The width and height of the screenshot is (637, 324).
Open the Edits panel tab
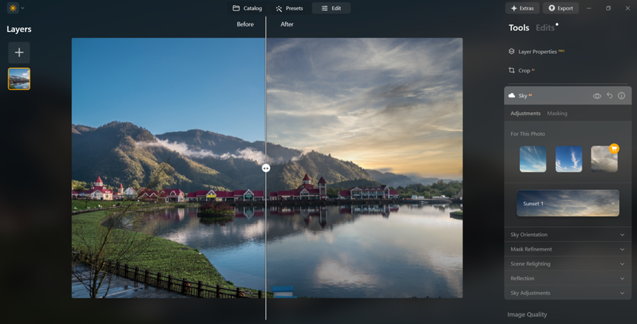[545, 27]
